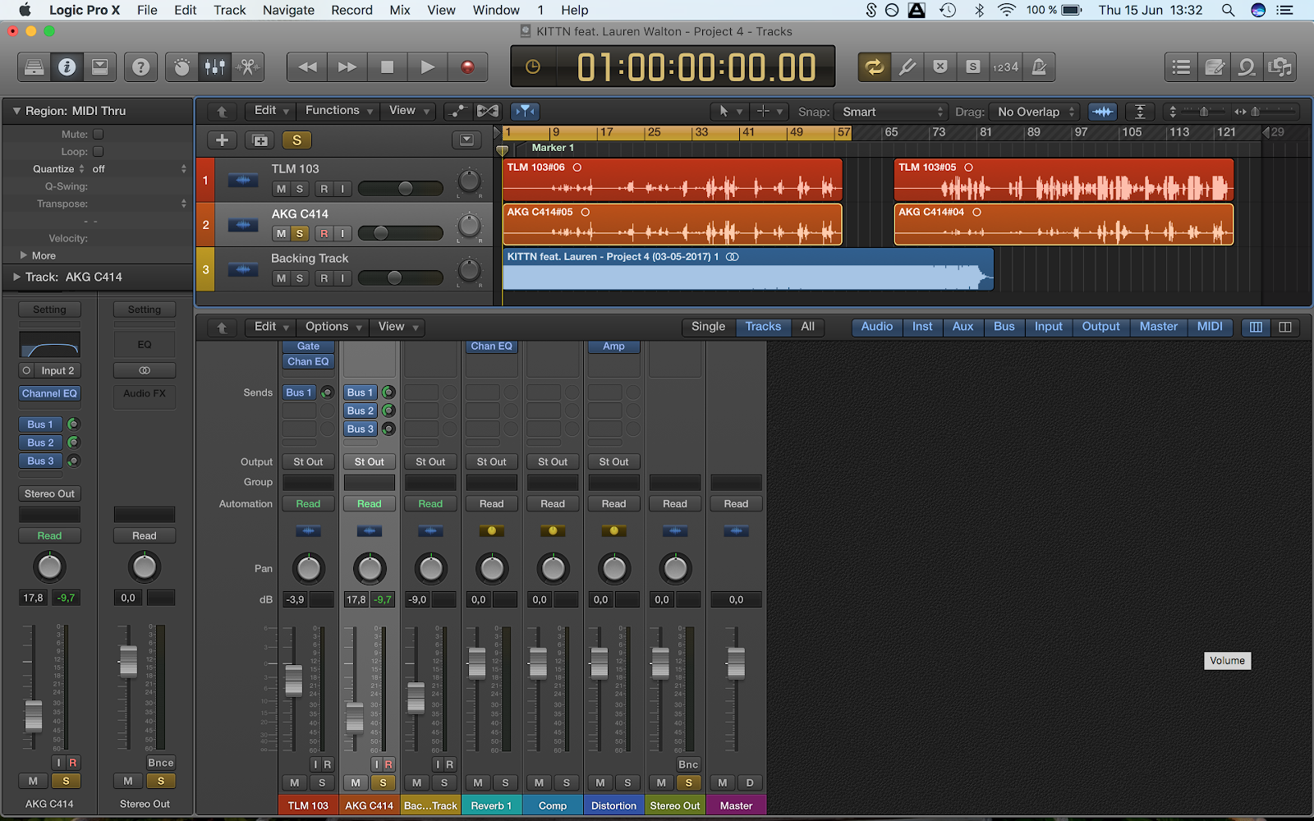The height and width of the screenshot is (821, 1314).
Task: Open the Loop Browser icon
Action: (x=1247, y=67)
